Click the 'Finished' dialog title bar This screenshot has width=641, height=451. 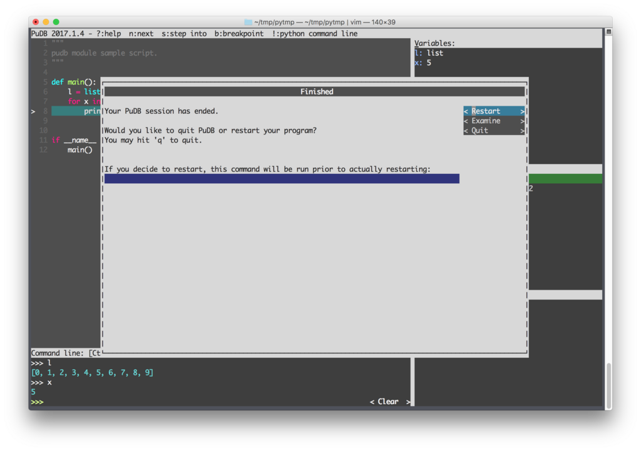[315, 91]
